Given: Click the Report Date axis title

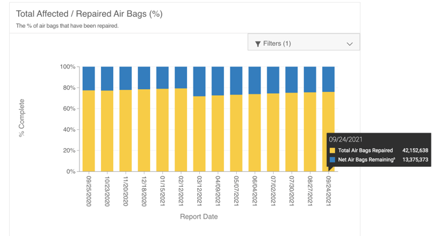Looking at the screenshot, I should click(199, 217).
